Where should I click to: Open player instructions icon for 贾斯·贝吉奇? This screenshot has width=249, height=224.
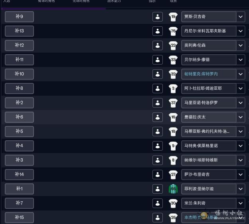[x=158, y=17]
